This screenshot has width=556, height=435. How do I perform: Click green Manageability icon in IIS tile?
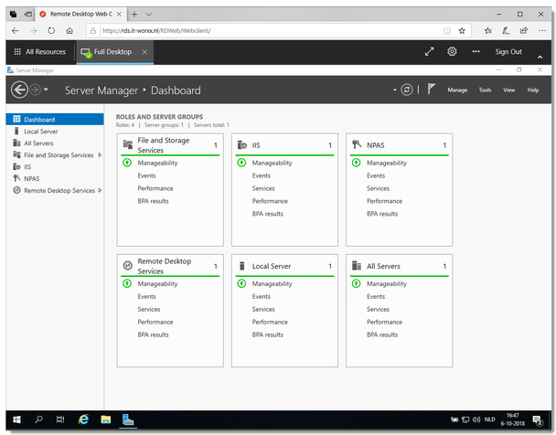coord(241,163)
